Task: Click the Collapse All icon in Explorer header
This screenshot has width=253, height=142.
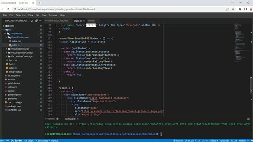Action: [x=36, y=21]
